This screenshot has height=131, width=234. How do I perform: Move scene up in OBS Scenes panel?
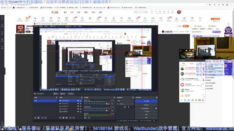tap(42, 118)
